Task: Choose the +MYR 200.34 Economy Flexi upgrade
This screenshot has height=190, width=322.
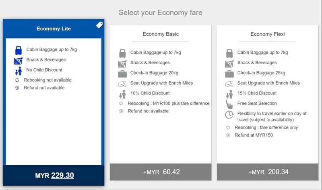Action: (x=268, y=172)
